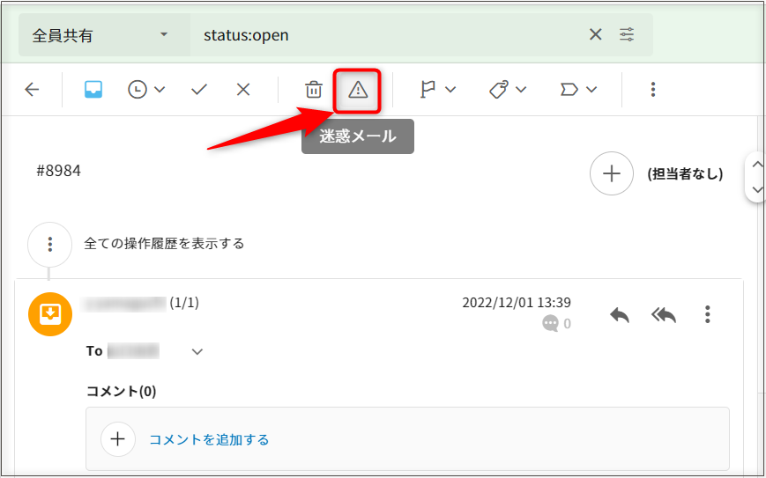Click the checkmark done icon
766x478 pixels.
199,89
